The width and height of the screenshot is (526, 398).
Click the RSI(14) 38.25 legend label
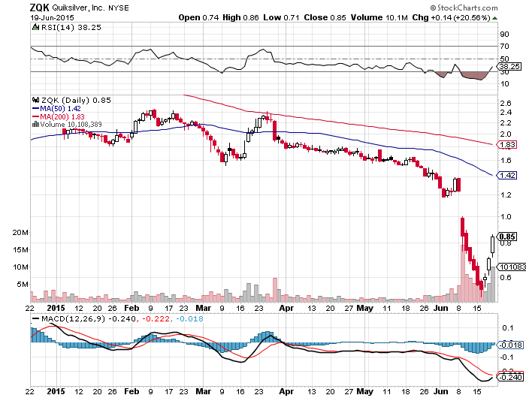pyautogui.click(x=71, y=28)
